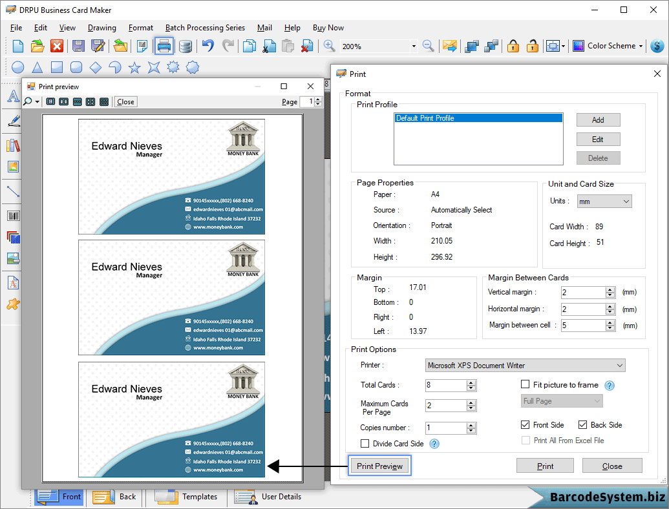Click the Paste clipboard icon
Viewport: 669px width, 509px height.
[x=288, y=46]
